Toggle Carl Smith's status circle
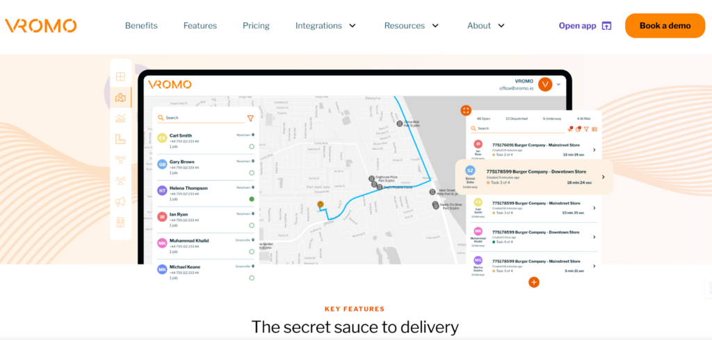The image size is (712, 340). 252,146
